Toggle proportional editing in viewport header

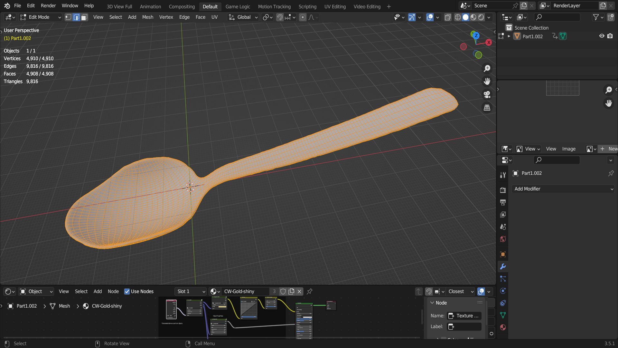point(303,17)
